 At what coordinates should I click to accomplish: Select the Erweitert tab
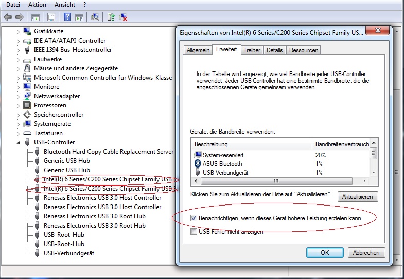(226, 49)
